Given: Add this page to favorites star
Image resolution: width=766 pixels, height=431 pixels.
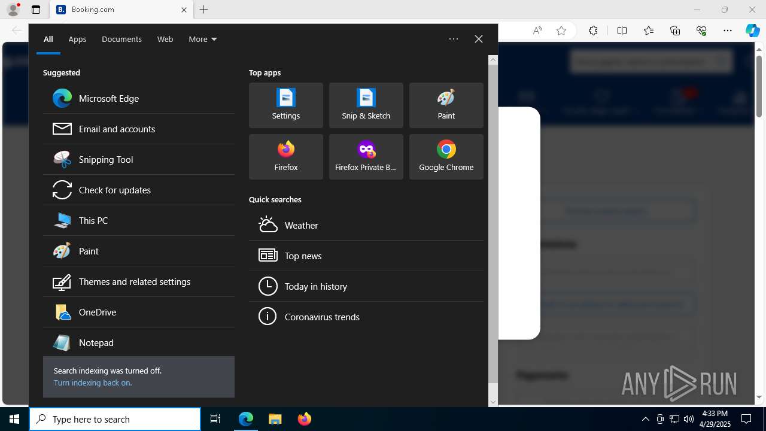Looking at the screenshot, I should click(x=561, y=31).
